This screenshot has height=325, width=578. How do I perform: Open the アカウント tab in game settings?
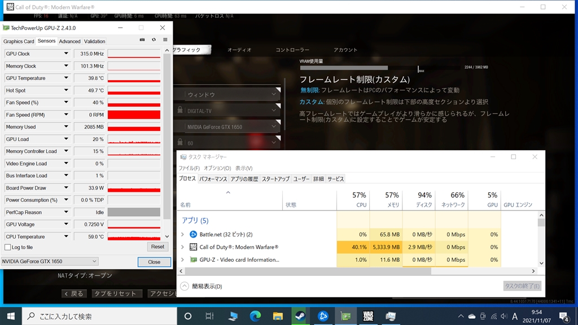click(x=345, y=50)
